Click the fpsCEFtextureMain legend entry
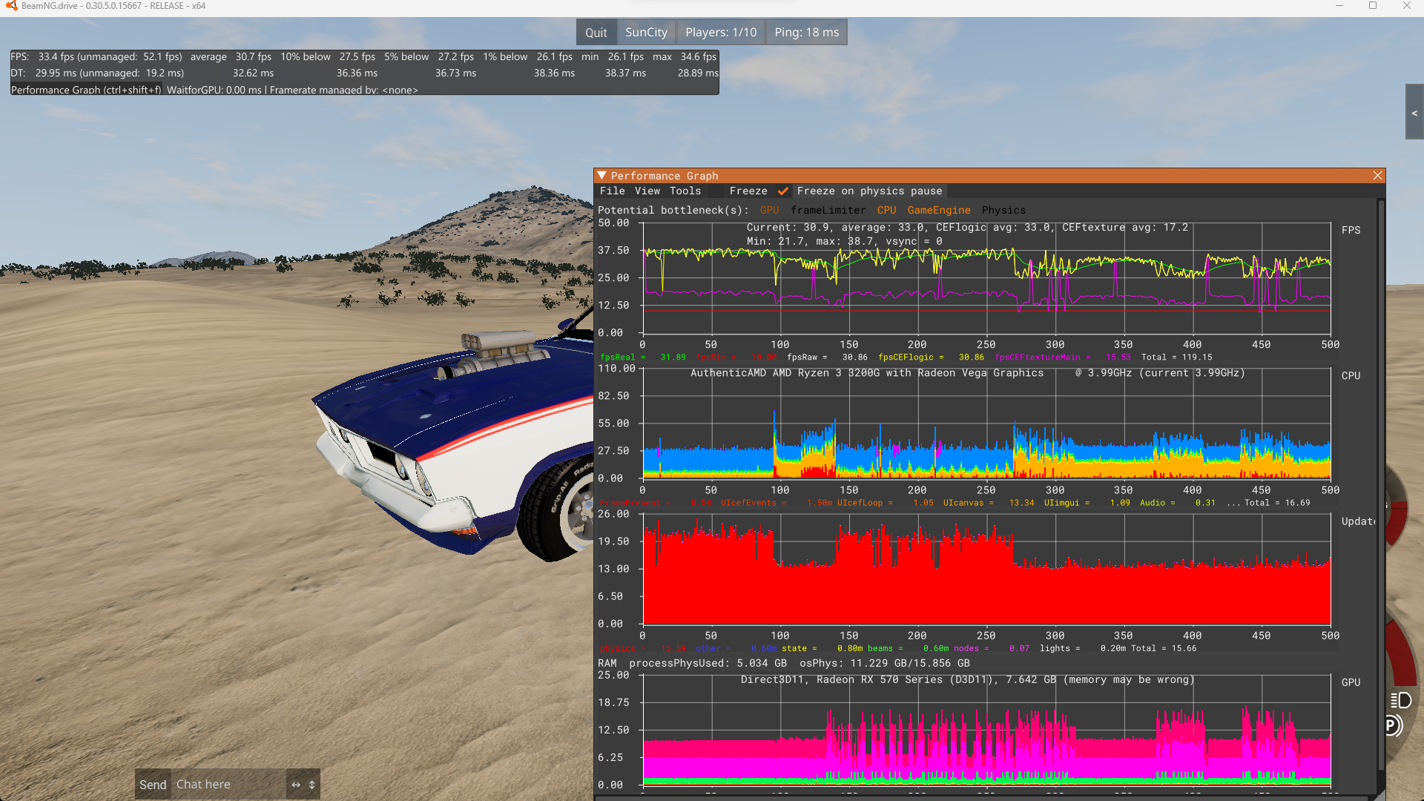 (x=1062, y=357)
